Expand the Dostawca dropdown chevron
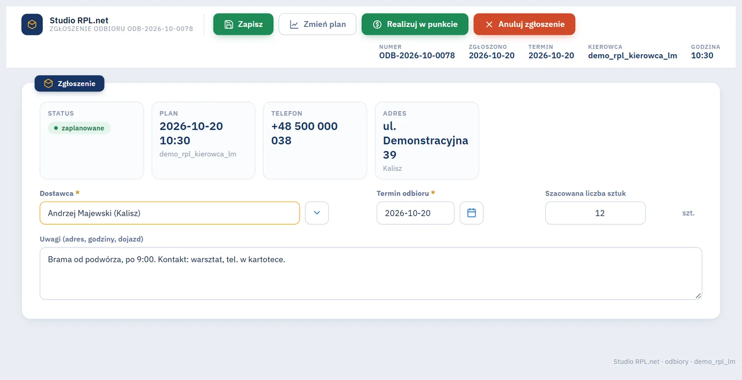 click(x=317, y=213)
